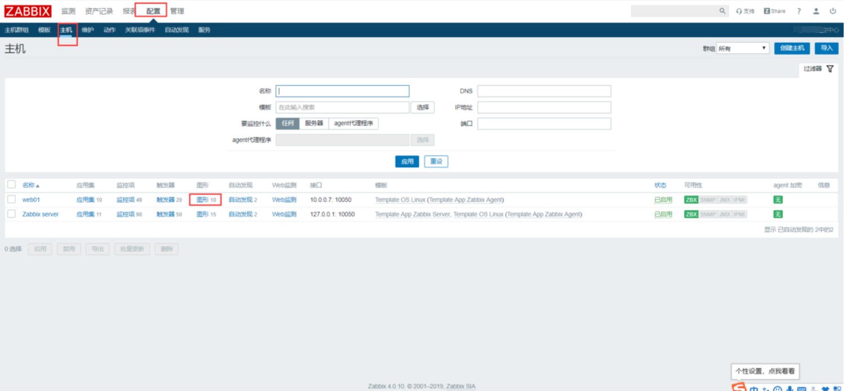
Task: Click web01 已启用 status link
Action: click(x=663, y=200)
